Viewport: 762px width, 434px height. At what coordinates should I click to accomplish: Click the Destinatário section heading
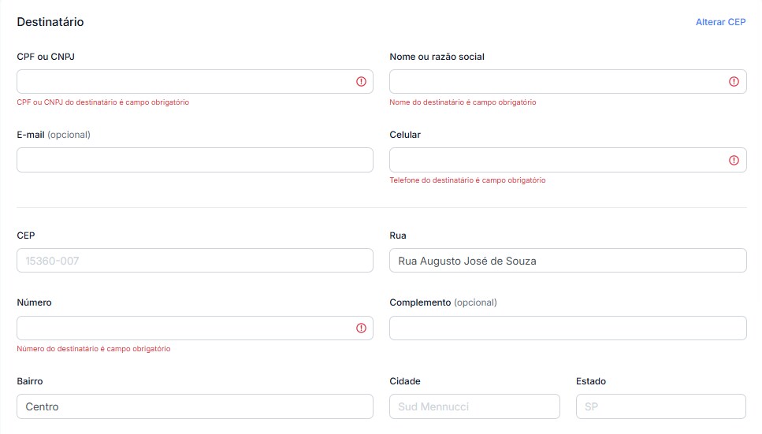click(50, 22)
